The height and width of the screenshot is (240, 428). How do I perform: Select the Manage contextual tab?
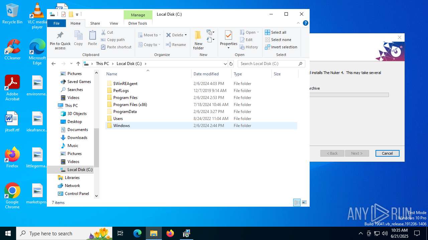coord(138,15)
